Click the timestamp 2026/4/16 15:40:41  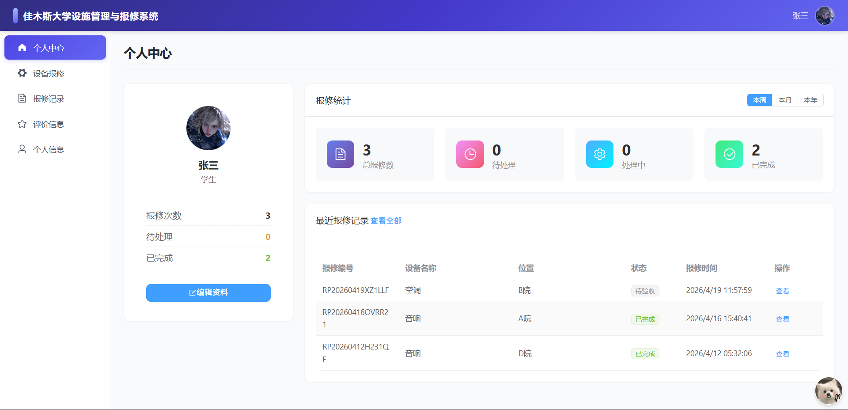[719, 319]
